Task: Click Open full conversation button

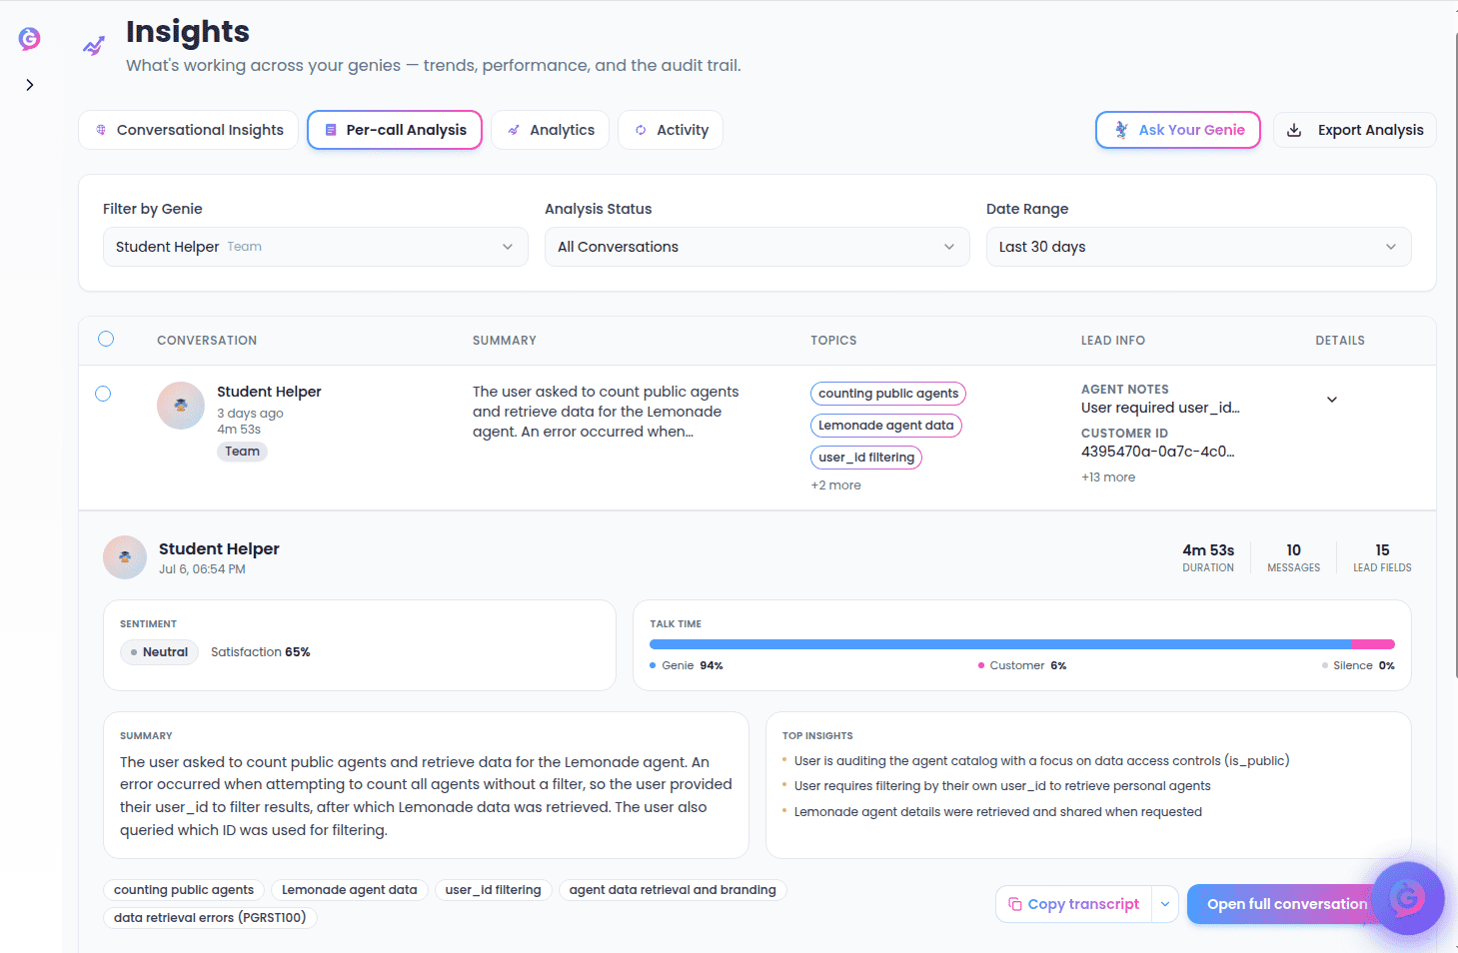Action: tap(1286, 904)
